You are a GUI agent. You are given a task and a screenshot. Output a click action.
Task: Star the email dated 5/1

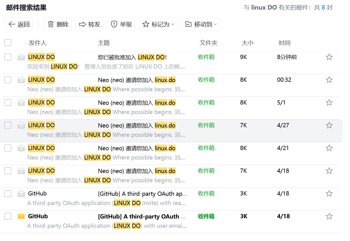click(329, 103)
